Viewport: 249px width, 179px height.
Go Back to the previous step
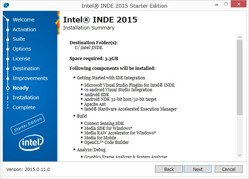(169, 169)
